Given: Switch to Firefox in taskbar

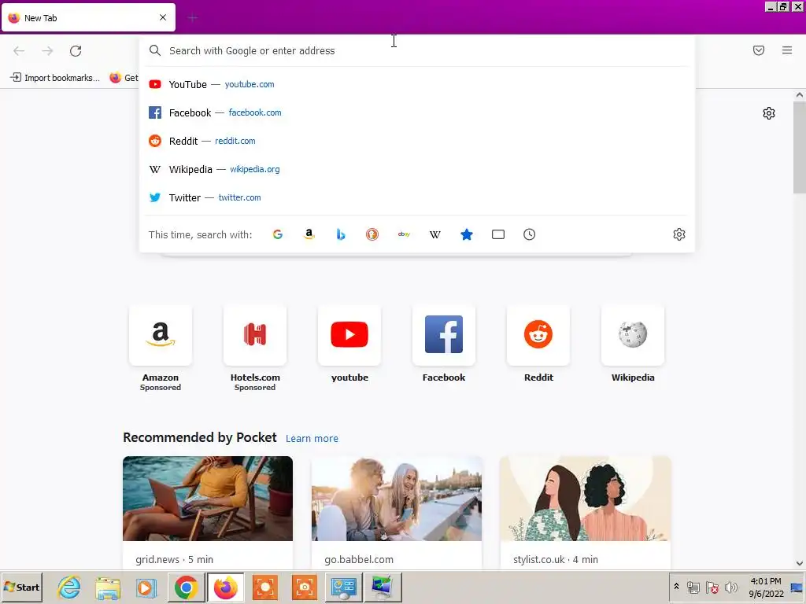Looking at the screenshot, I should 226,587.
